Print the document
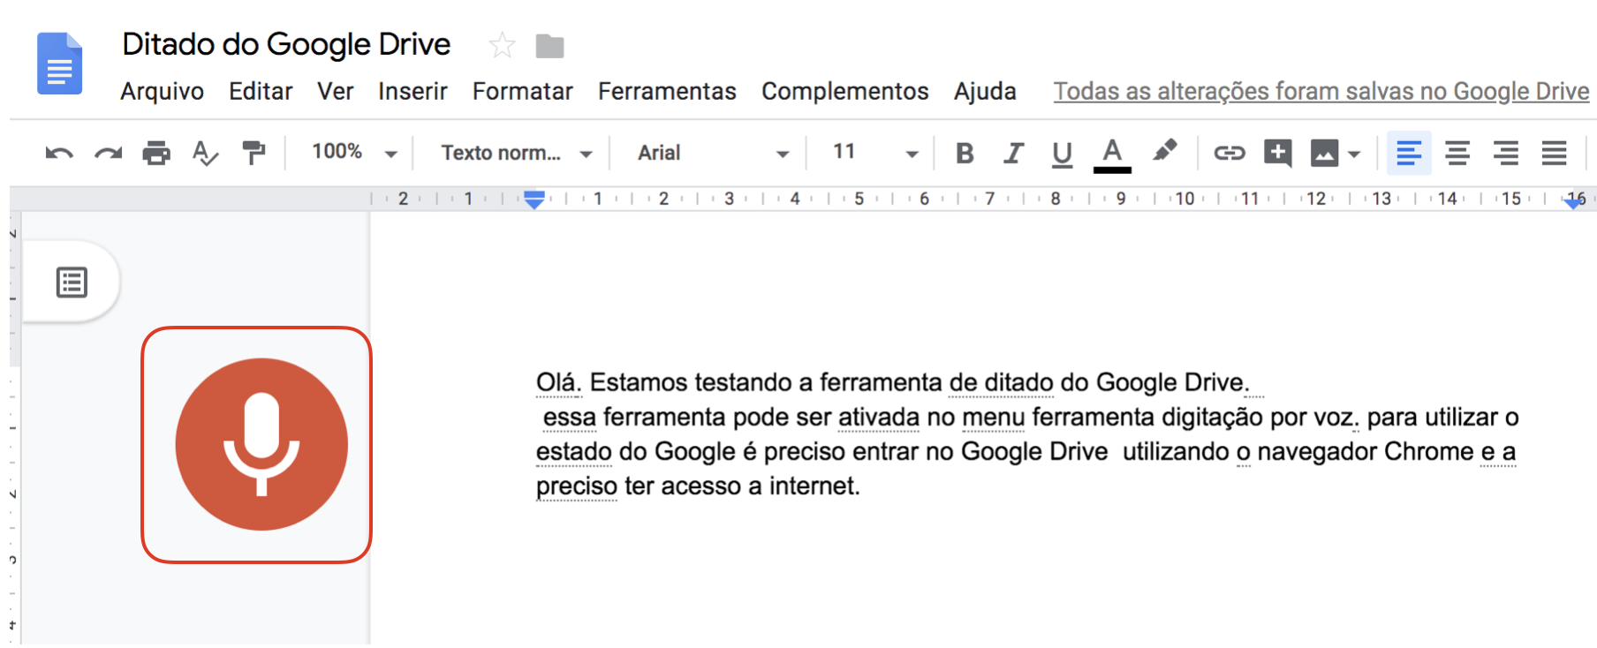This screenshot has height=648, width=1597. [156, 154]
